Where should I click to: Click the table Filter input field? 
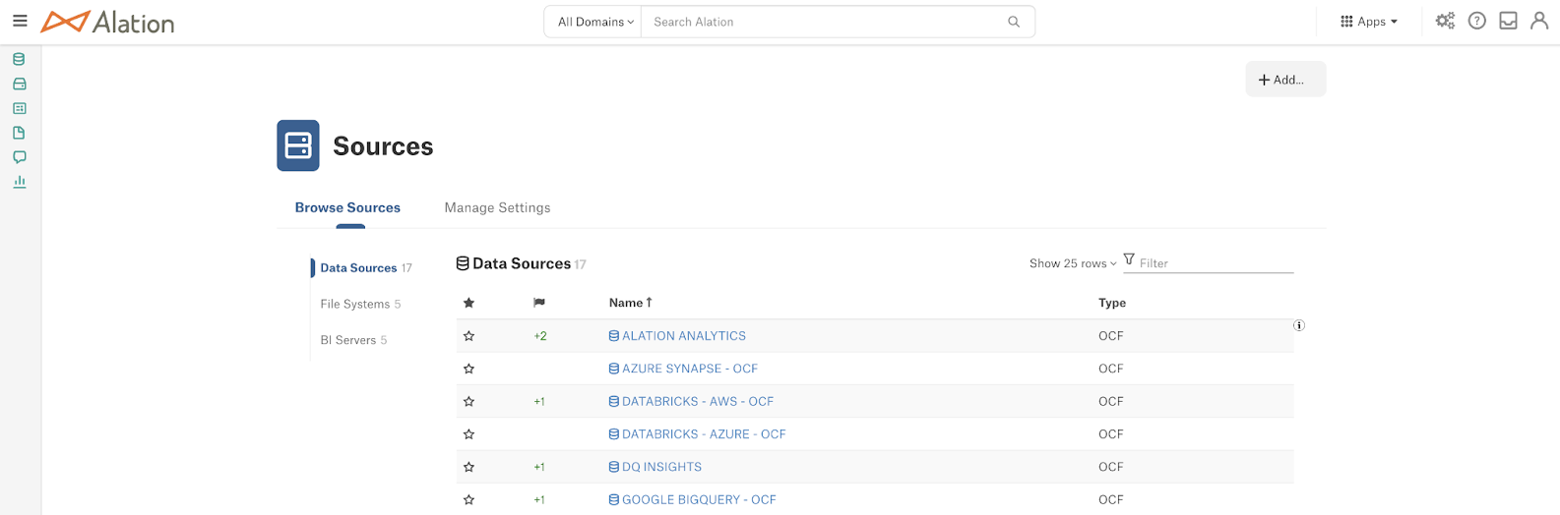(1216, 263)
